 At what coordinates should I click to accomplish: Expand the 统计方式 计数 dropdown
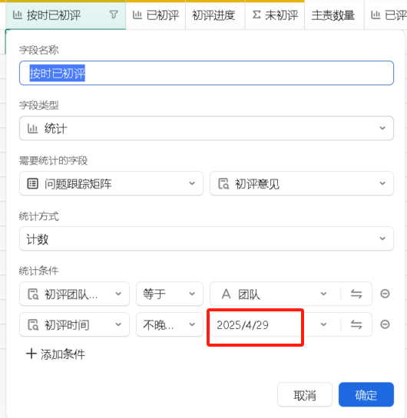[207, 239]
